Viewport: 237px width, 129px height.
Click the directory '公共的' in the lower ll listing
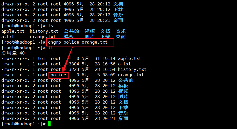pos(126,80)
